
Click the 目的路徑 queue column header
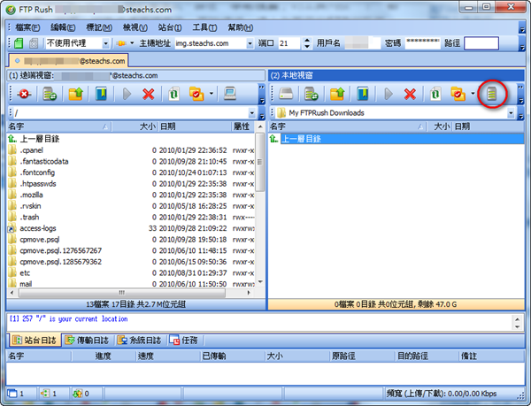pyautogui.click(x=427, y=356)
